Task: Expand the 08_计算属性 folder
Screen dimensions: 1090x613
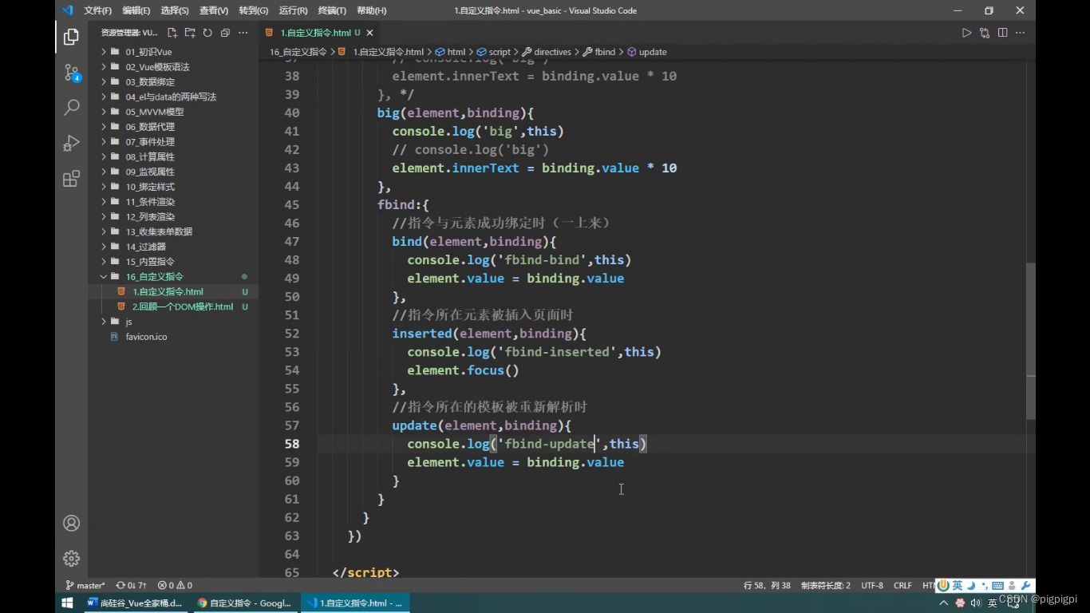Action: [x=173, y=156]
